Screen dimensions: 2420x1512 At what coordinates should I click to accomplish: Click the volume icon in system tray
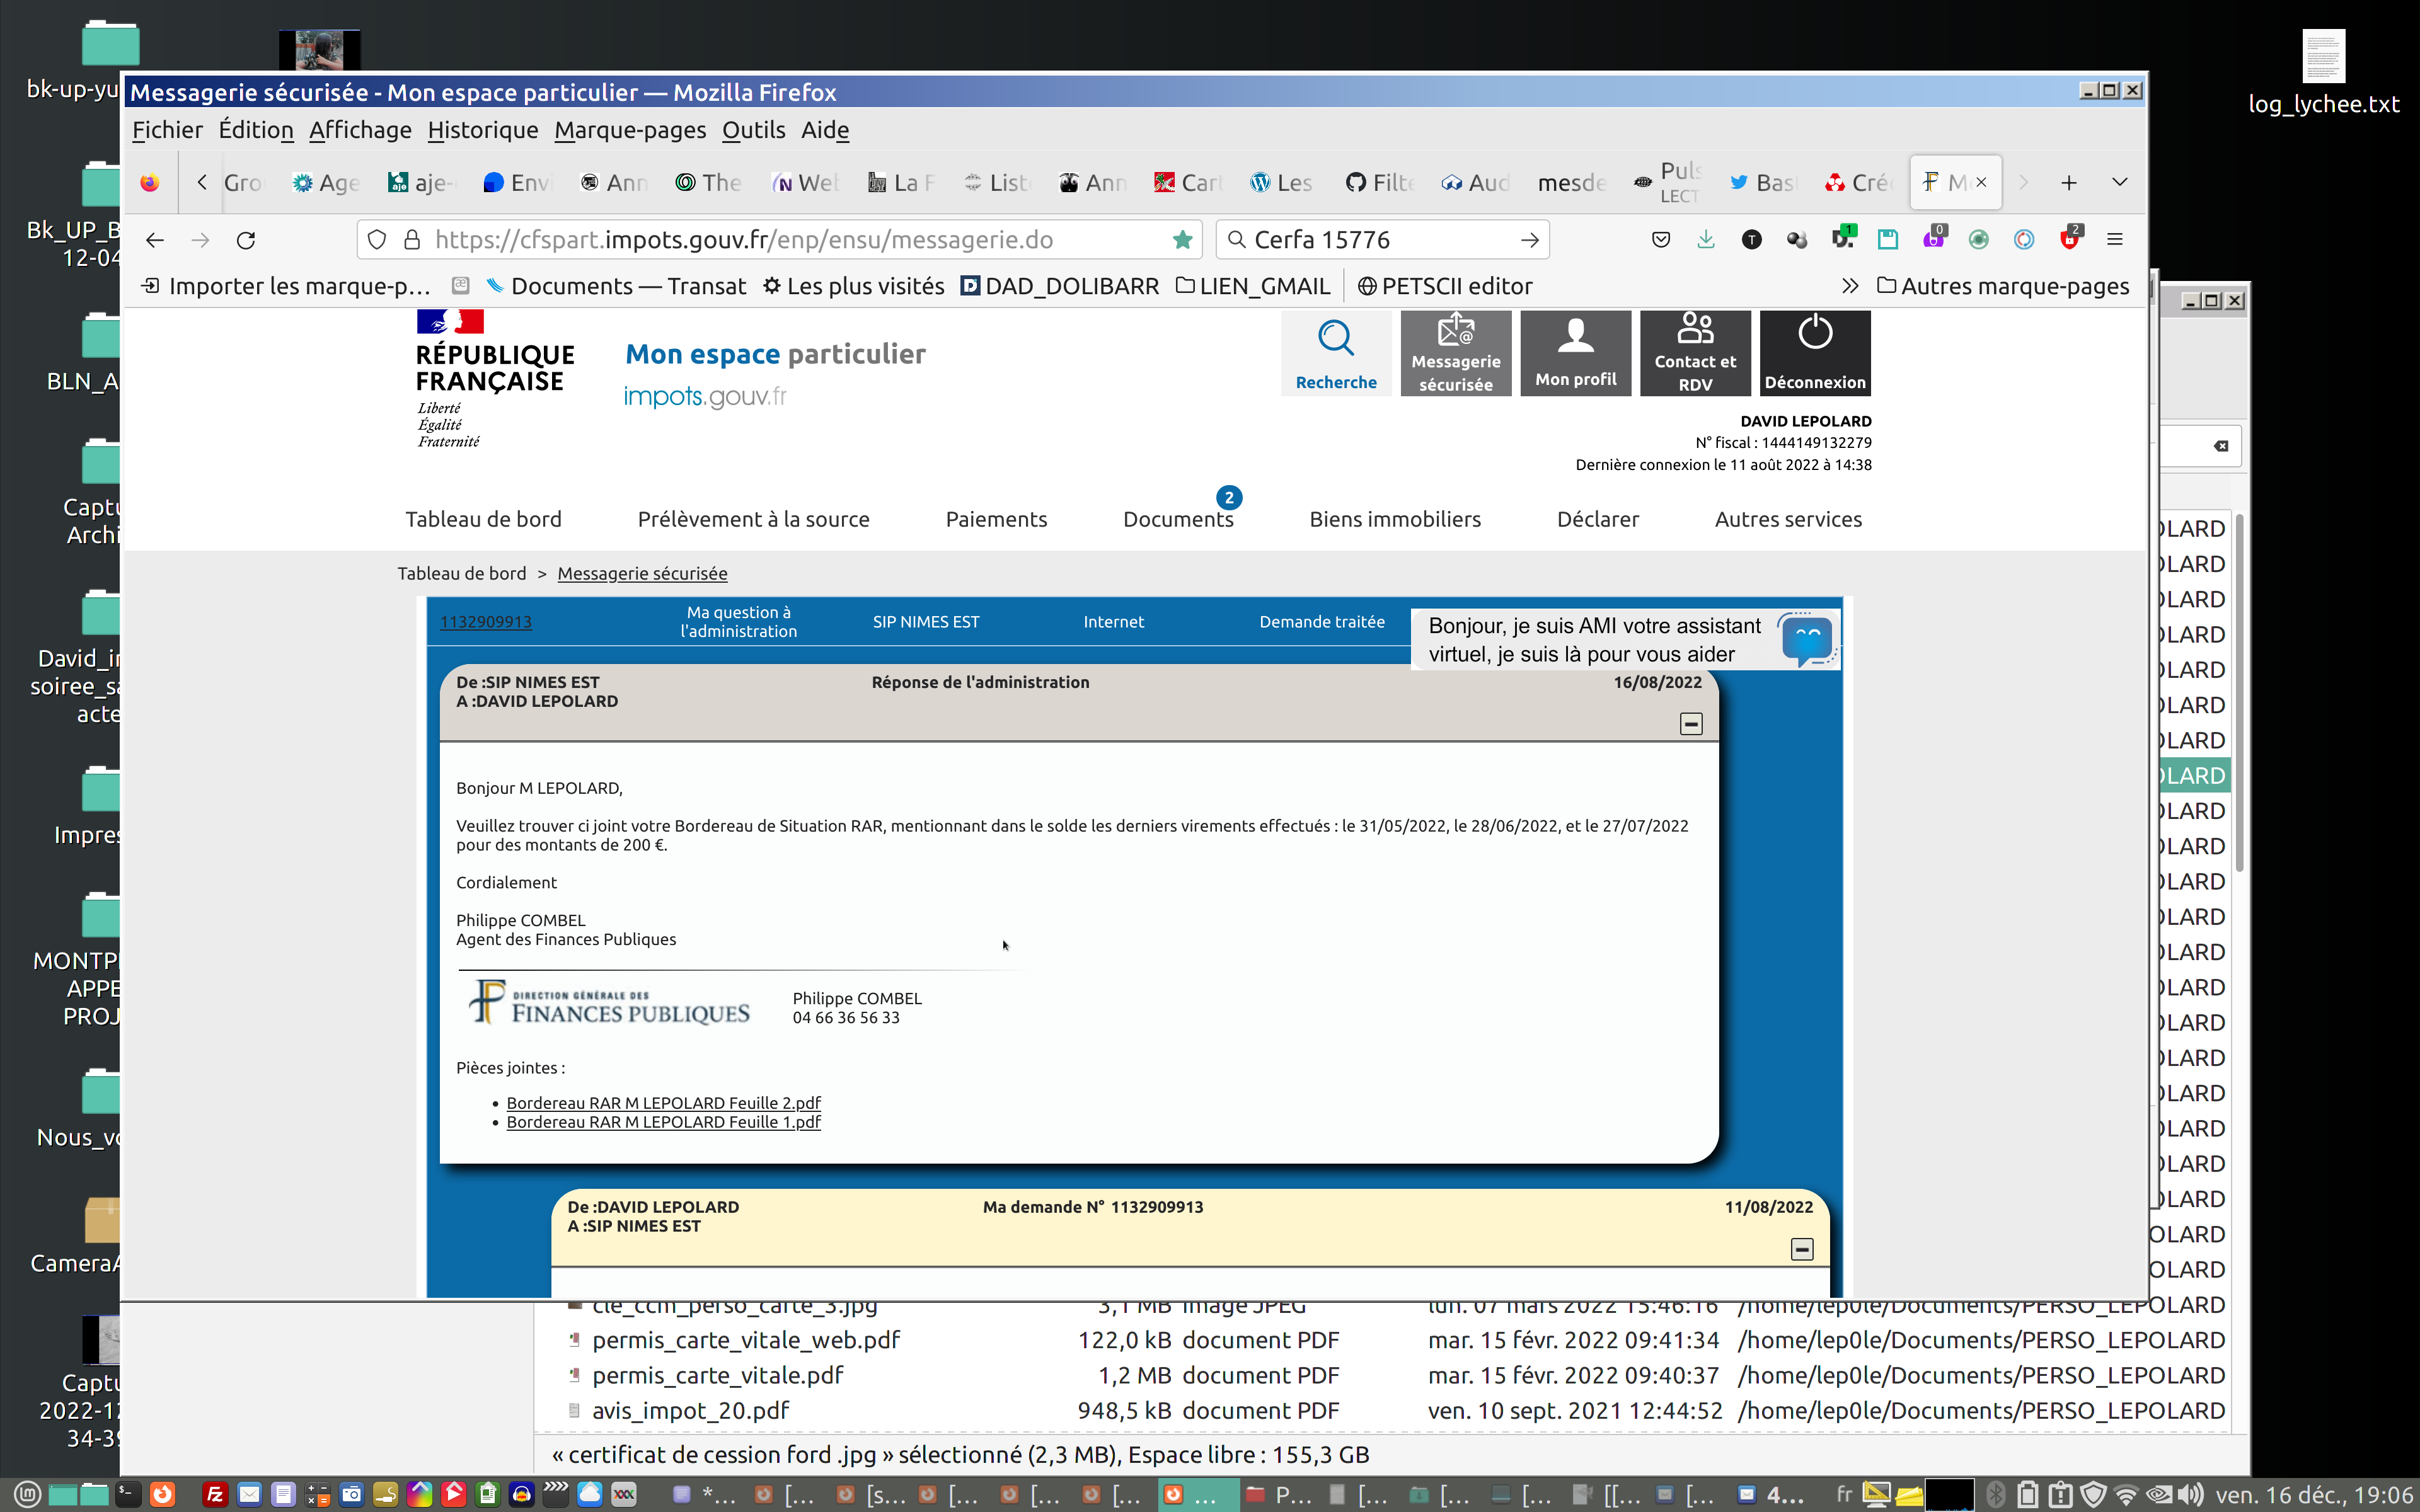click(x=2191, y=1494)
